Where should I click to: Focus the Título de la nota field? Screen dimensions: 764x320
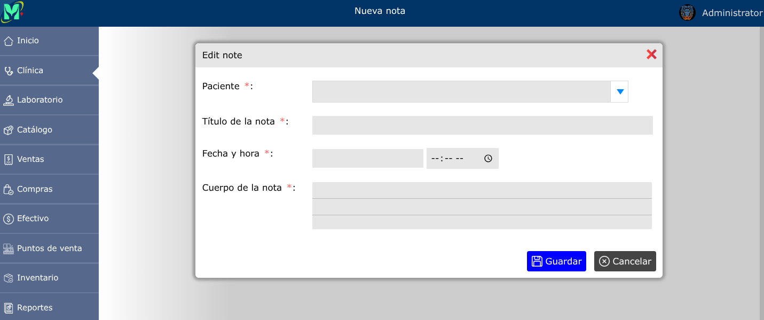click(483, 125)
